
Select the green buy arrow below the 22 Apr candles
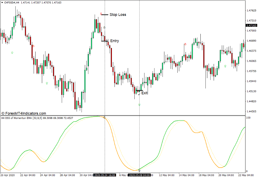pos(12,53)
